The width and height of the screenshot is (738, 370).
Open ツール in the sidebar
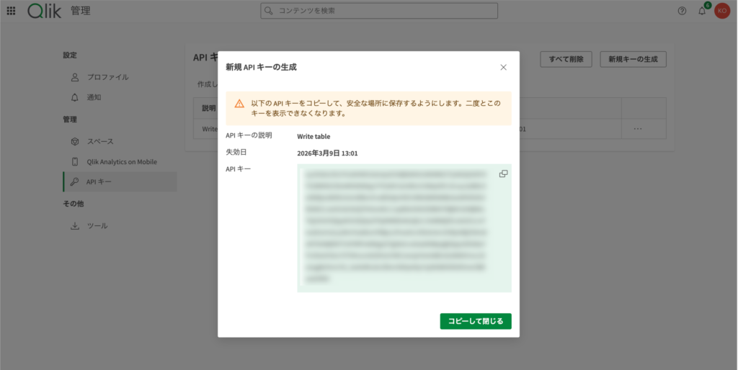[97, 225]
